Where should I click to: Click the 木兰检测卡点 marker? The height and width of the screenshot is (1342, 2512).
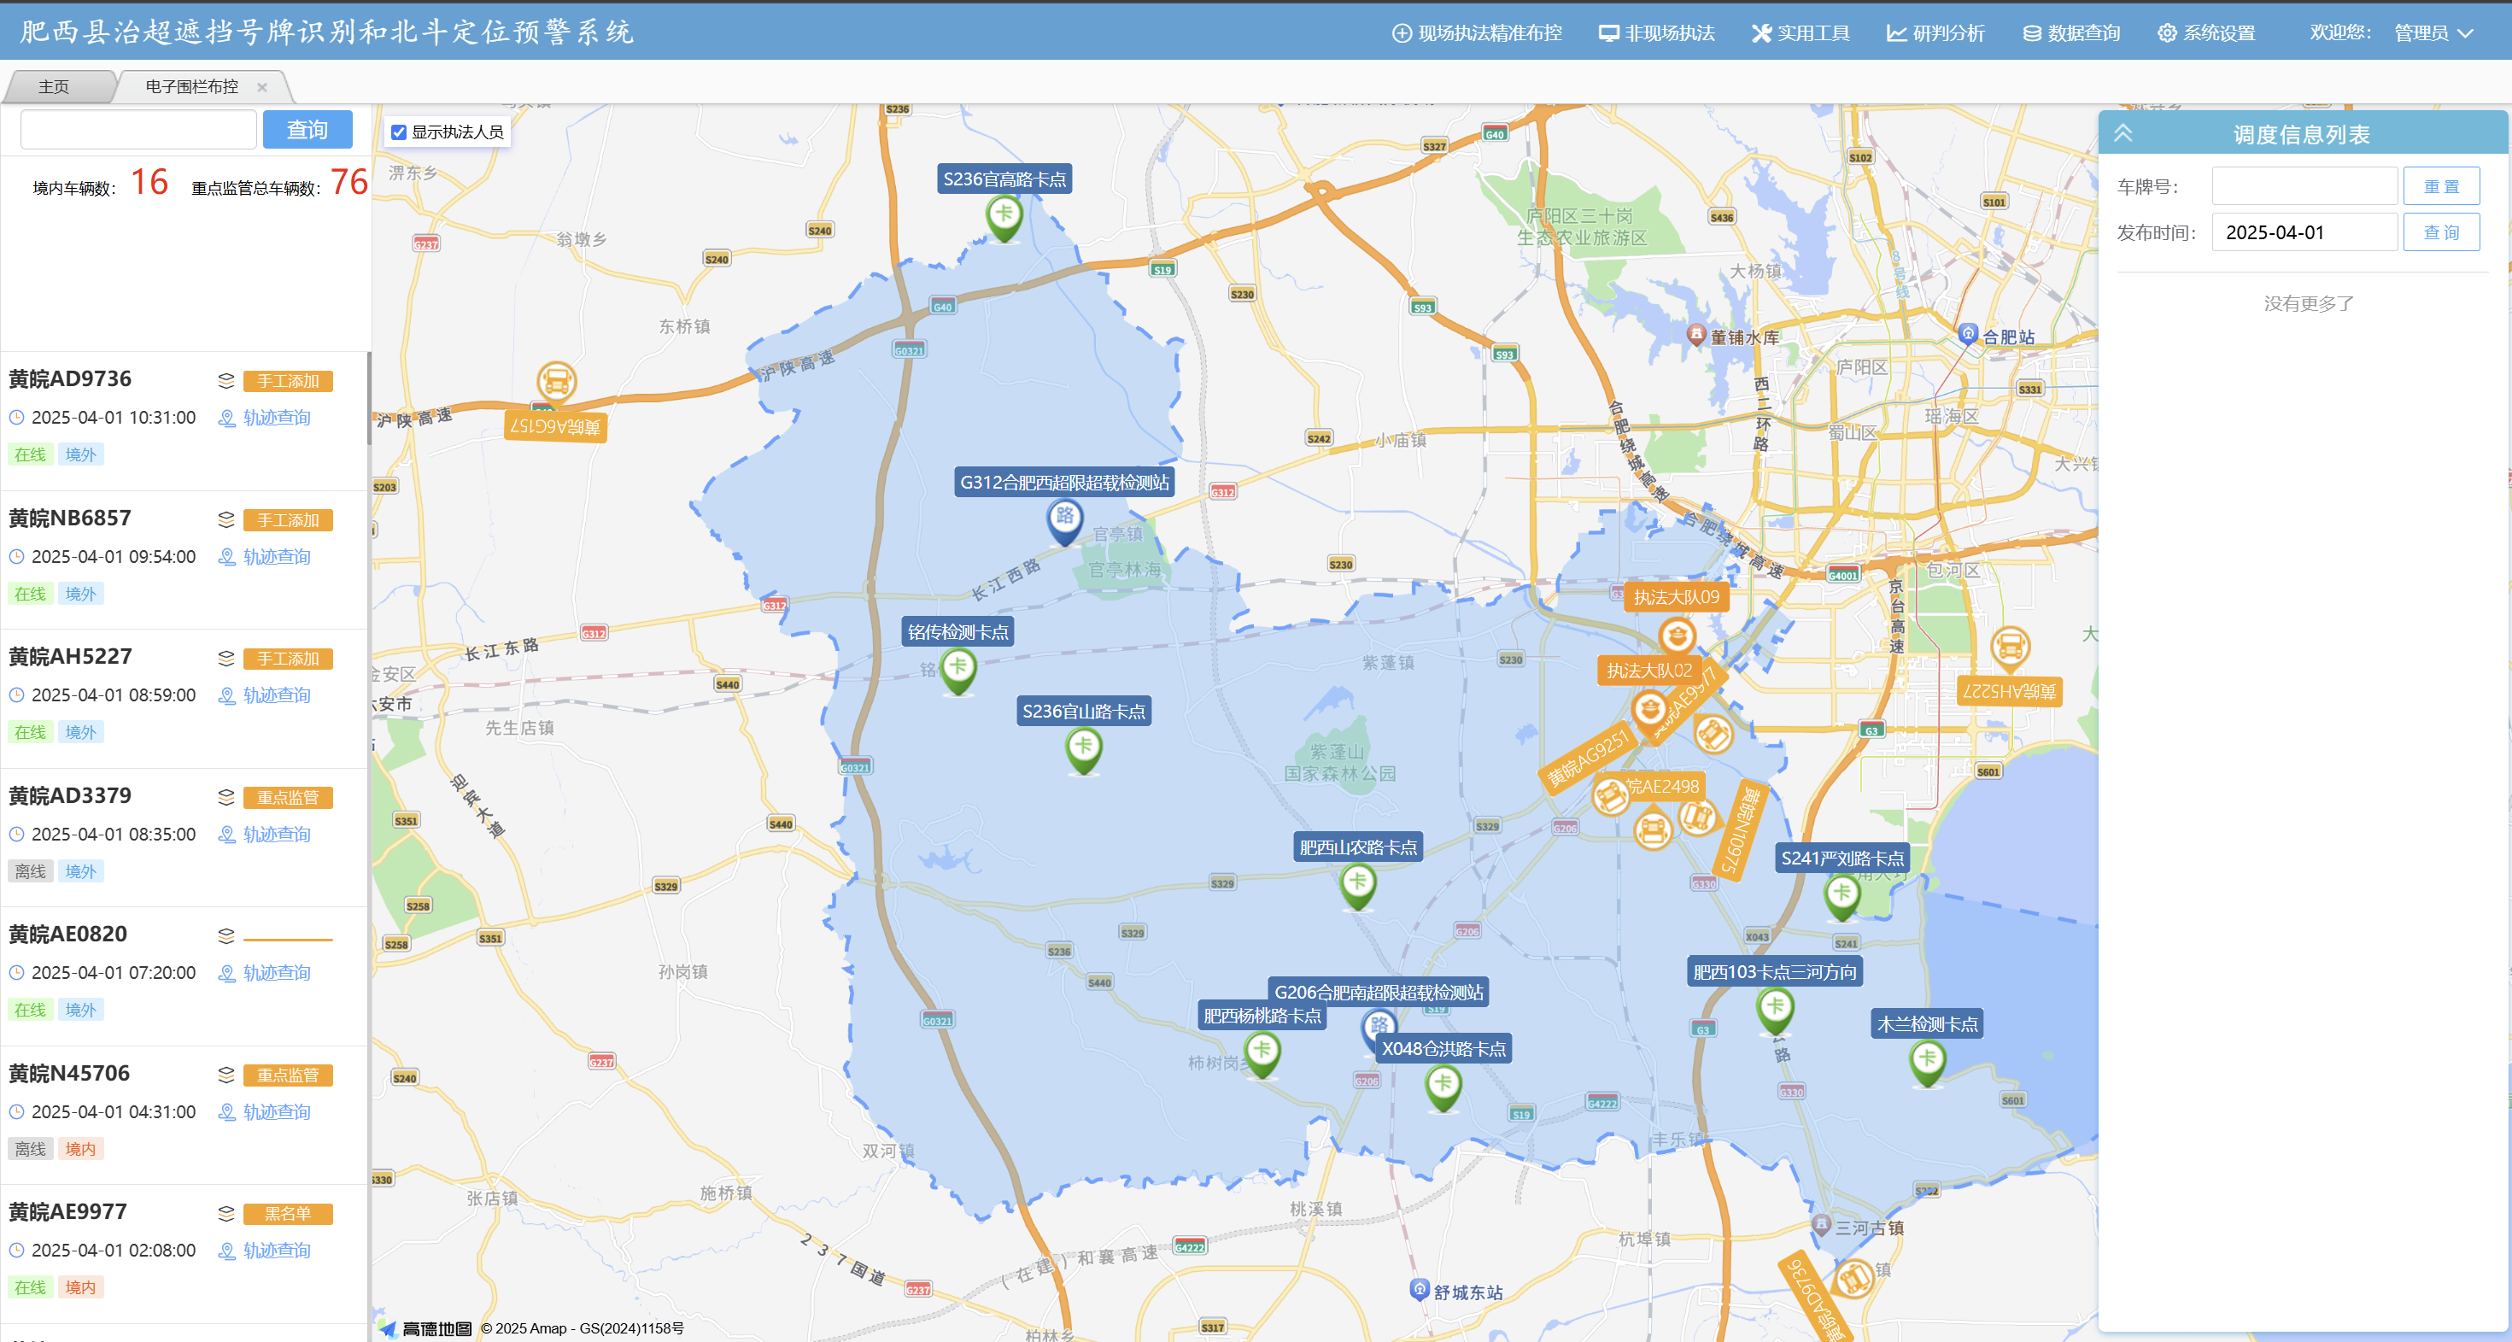coord(1927,1061)
